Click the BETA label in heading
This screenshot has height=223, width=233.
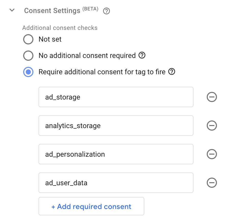click(90, 9)
